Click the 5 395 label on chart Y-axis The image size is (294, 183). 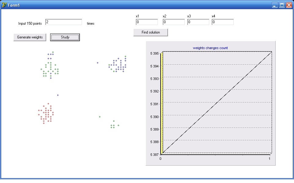[x=154, y=53]
